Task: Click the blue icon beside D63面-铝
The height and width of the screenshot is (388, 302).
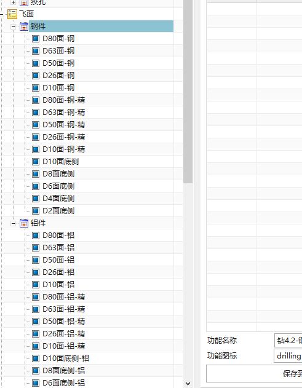Action: pos(36,248)
